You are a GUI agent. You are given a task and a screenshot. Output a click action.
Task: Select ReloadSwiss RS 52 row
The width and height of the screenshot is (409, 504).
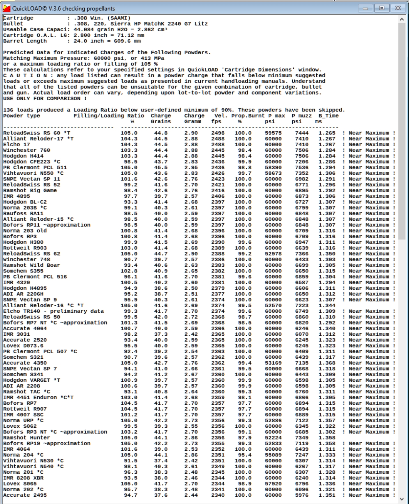pyautogui.click(x=199, y=185)
